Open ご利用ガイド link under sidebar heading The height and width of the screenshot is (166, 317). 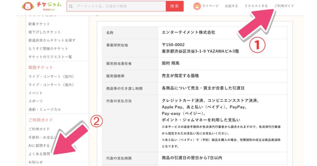pyautogui.click(x=39, y=129)
